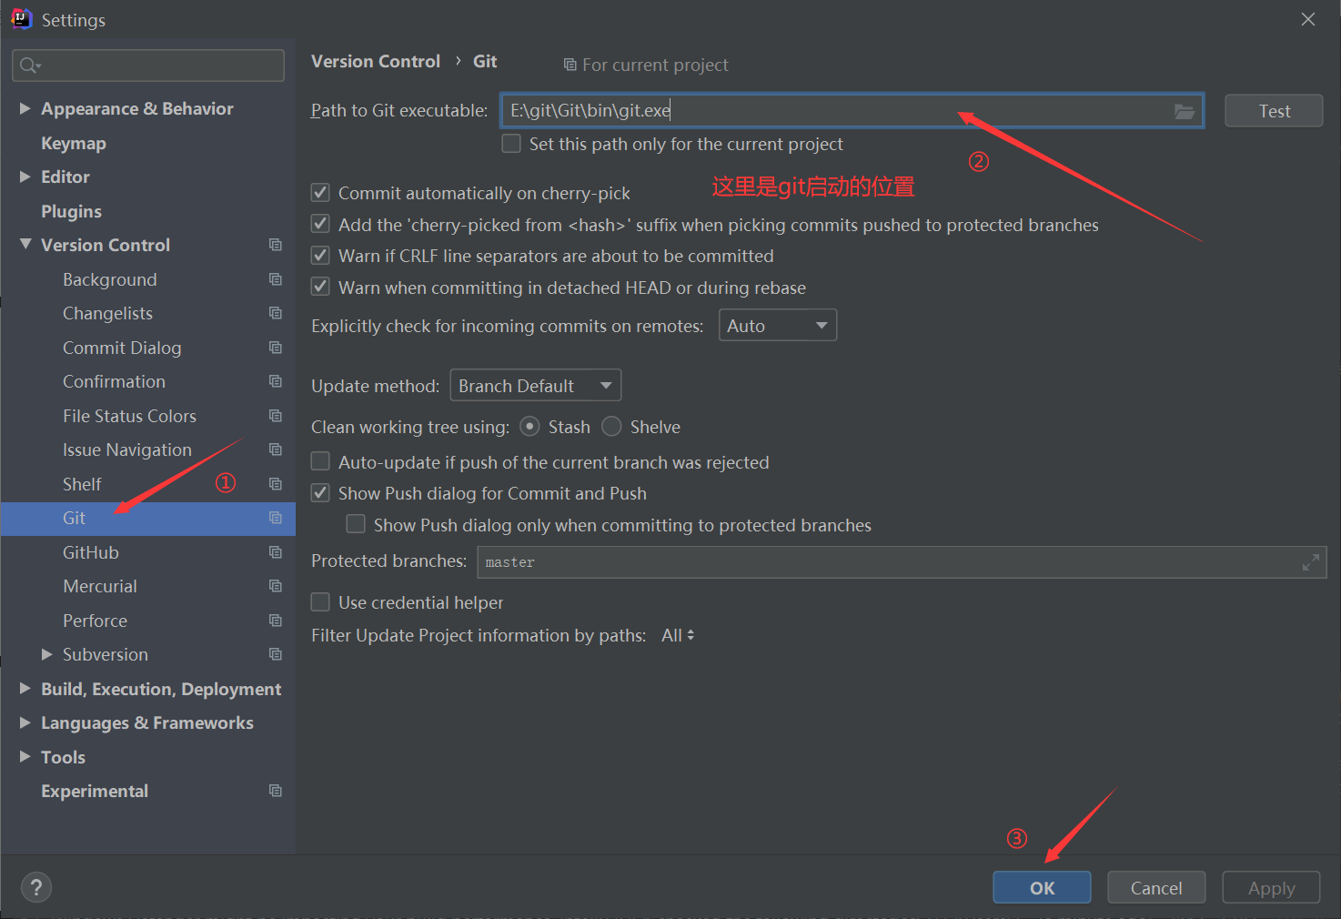Click the folder browse icon in Git path field
This screenshot has height=919, width=1341.
[x=1184, y=111]
